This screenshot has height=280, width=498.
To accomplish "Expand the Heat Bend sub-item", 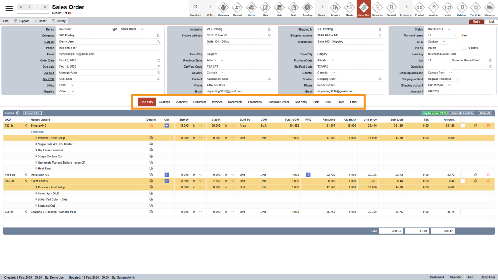I will click(36, 169).
